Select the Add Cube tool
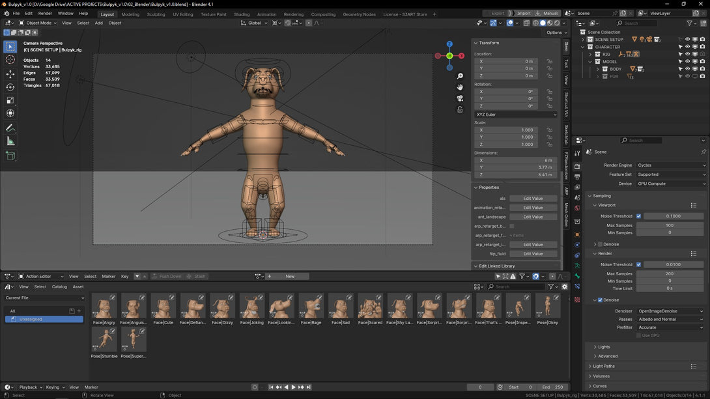The image size is (710, 399). (x=10, y=156)
